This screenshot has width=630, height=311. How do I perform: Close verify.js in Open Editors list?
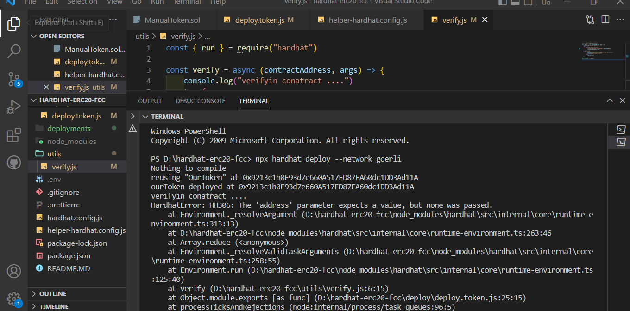pyautogui.click(x=46, y=87)
